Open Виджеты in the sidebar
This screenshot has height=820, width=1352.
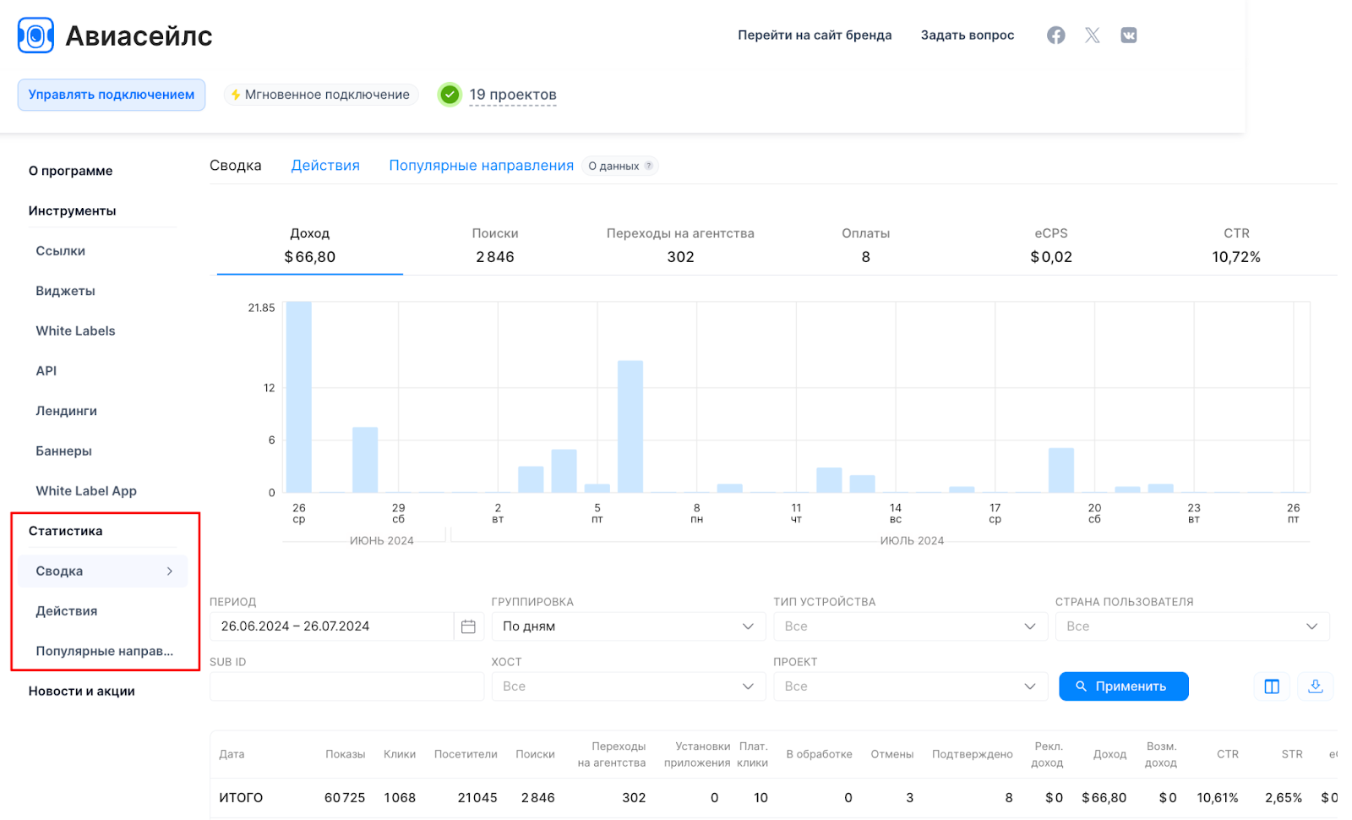65,291
